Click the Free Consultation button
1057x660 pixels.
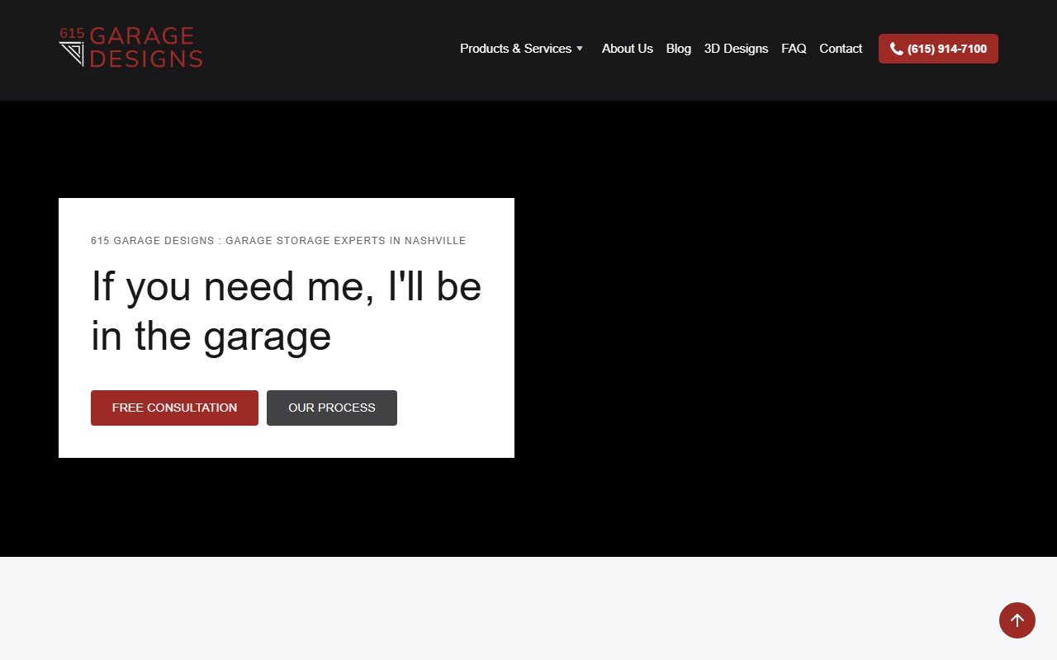click(x=174, y=408)
